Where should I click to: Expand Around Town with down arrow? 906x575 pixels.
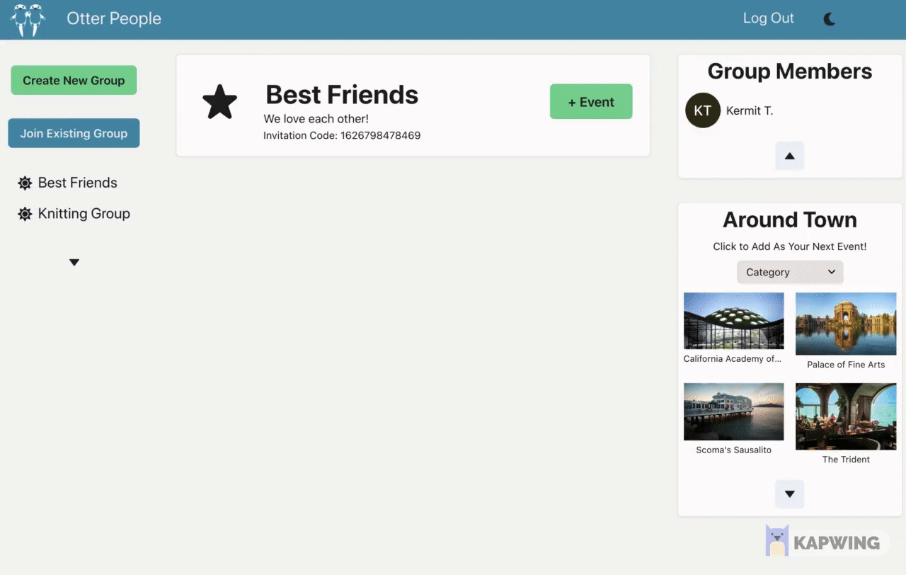click(790, 494)
